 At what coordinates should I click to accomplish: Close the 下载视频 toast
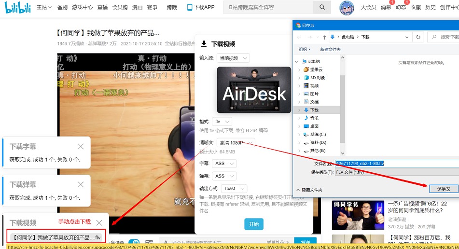click(99, 222)
